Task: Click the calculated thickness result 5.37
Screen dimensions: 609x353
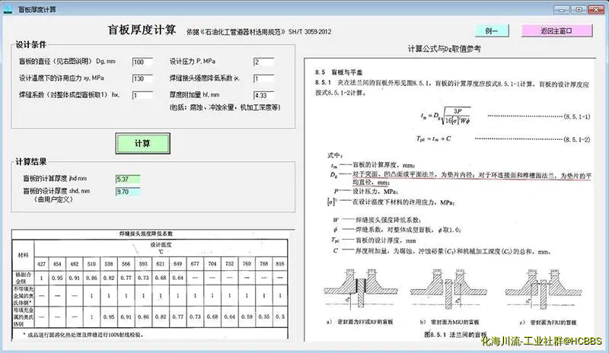Action: tap(128, 179)
